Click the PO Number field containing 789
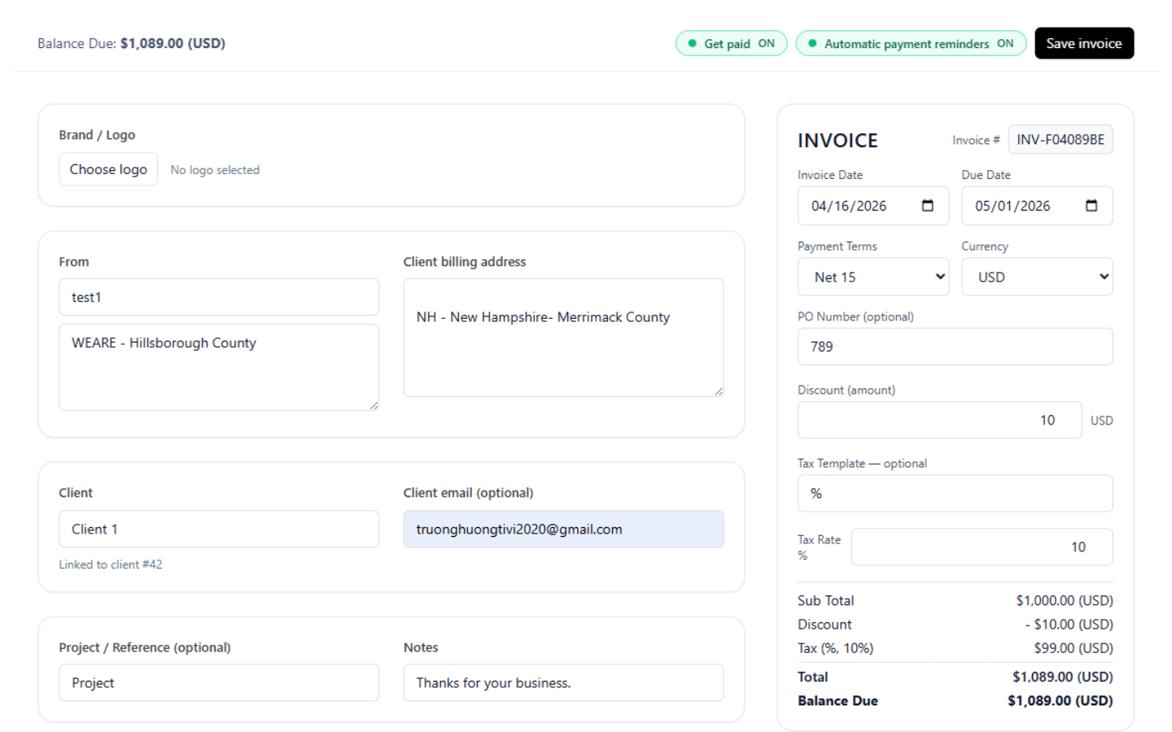Viewport: 1172px width, 732px height. [x=956, y=346]
